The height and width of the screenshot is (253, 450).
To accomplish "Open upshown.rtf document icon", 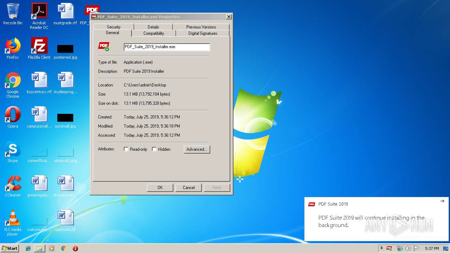I will tap(65, 221).
